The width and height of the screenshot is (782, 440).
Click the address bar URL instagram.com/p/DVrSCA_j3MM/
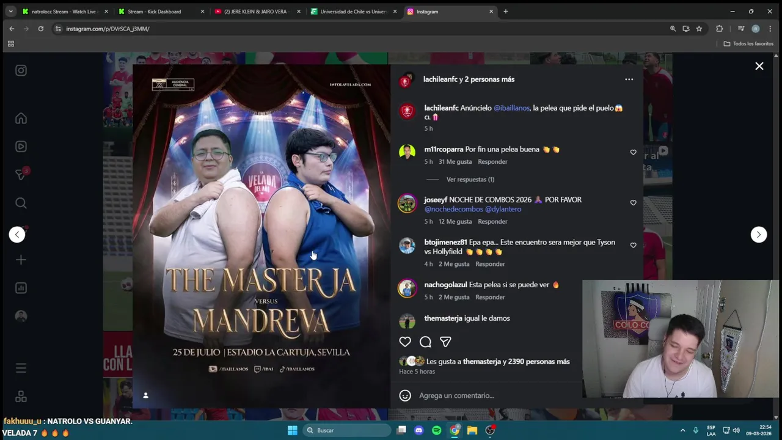tap(108, 29)
